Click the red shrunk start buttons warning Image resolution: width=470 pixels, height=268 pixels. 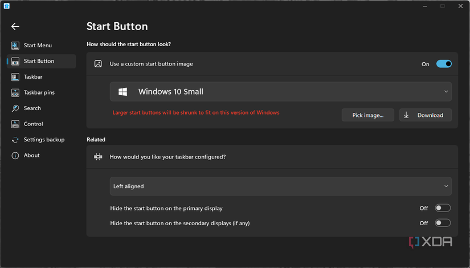click(196, 112)
